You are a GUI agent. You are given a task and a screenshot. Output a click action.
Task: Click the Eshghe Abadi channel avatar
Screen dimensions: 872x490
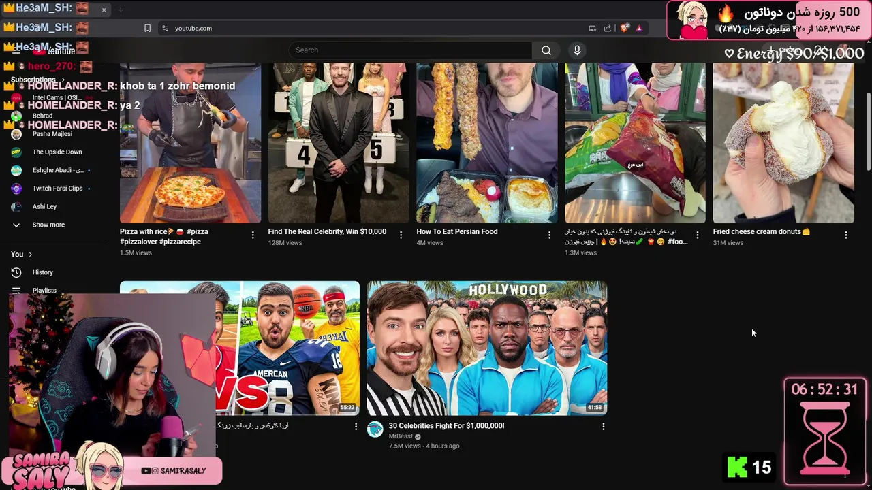coord(16,170)
